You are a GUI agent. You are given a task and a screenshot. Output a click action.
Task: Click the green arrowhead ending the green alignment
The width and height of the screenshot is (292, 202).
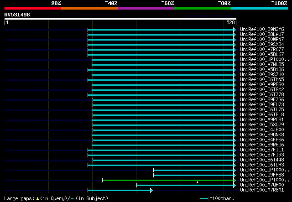tap(235, 180)
